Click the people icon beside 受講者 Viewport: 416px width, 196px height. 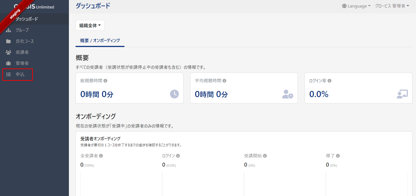[8, 52]
